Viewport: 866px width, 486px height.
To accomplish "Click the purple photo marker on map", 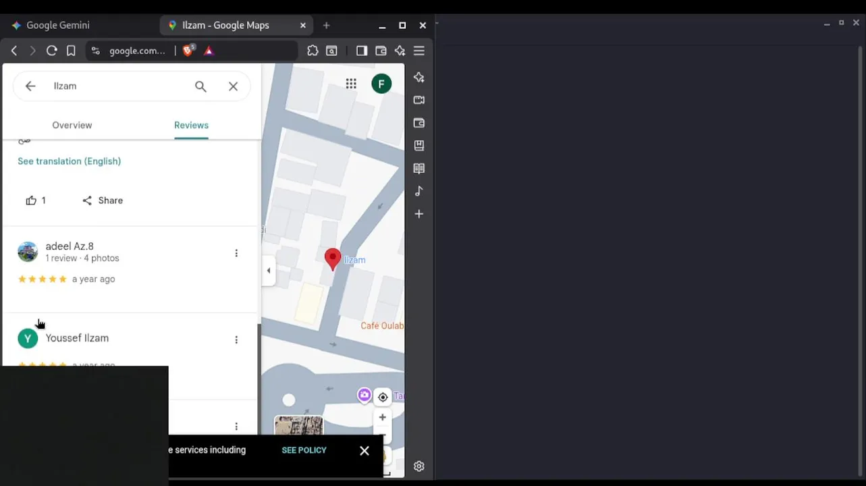I will point(364,395).
